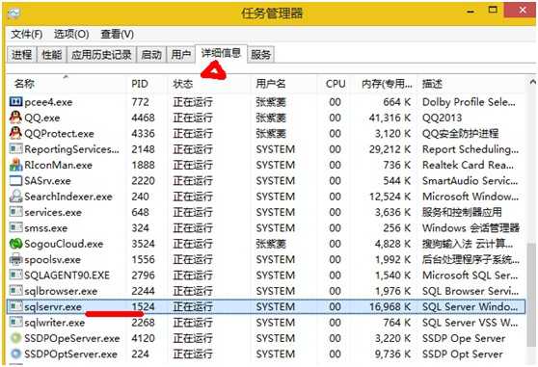Click the 29,212 K memory value
The image size is (538, 367).
pyautogui.click(x=390, y=149)
